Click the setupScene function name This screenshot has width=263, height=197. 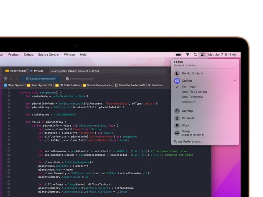point(47,93)
